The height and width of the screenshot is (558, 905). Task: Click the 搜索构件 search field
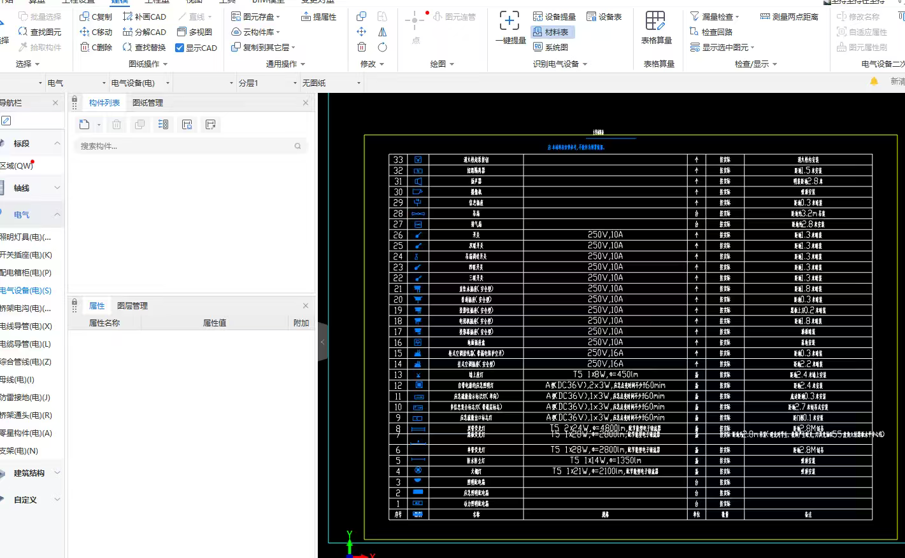click(x=185, y=146)
